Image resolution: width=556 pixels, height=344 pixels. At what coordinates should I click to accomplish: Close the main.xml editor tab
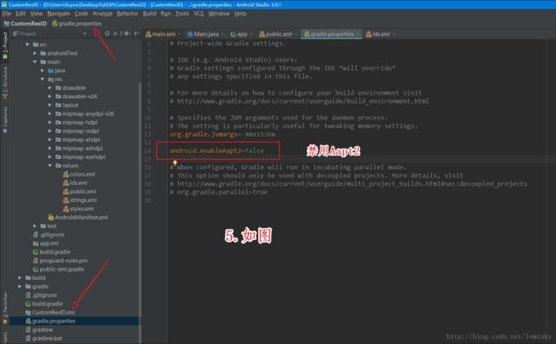(180, 34)
